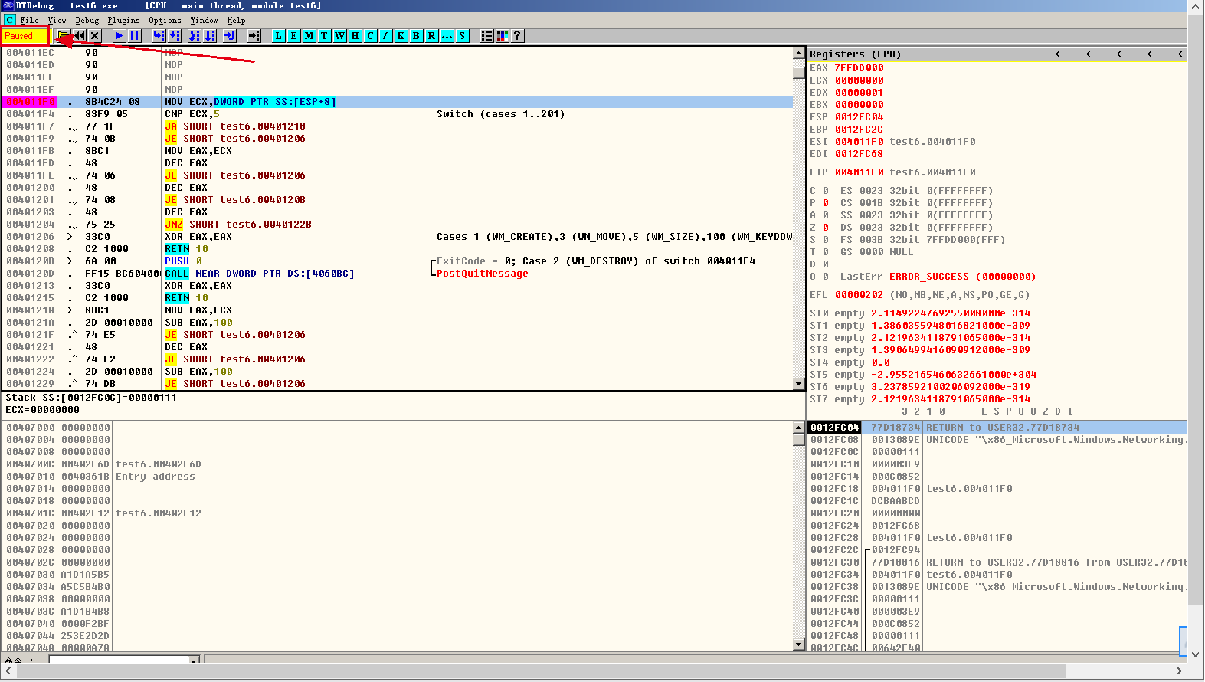Run the program with play icon

[x=119, y=36]
